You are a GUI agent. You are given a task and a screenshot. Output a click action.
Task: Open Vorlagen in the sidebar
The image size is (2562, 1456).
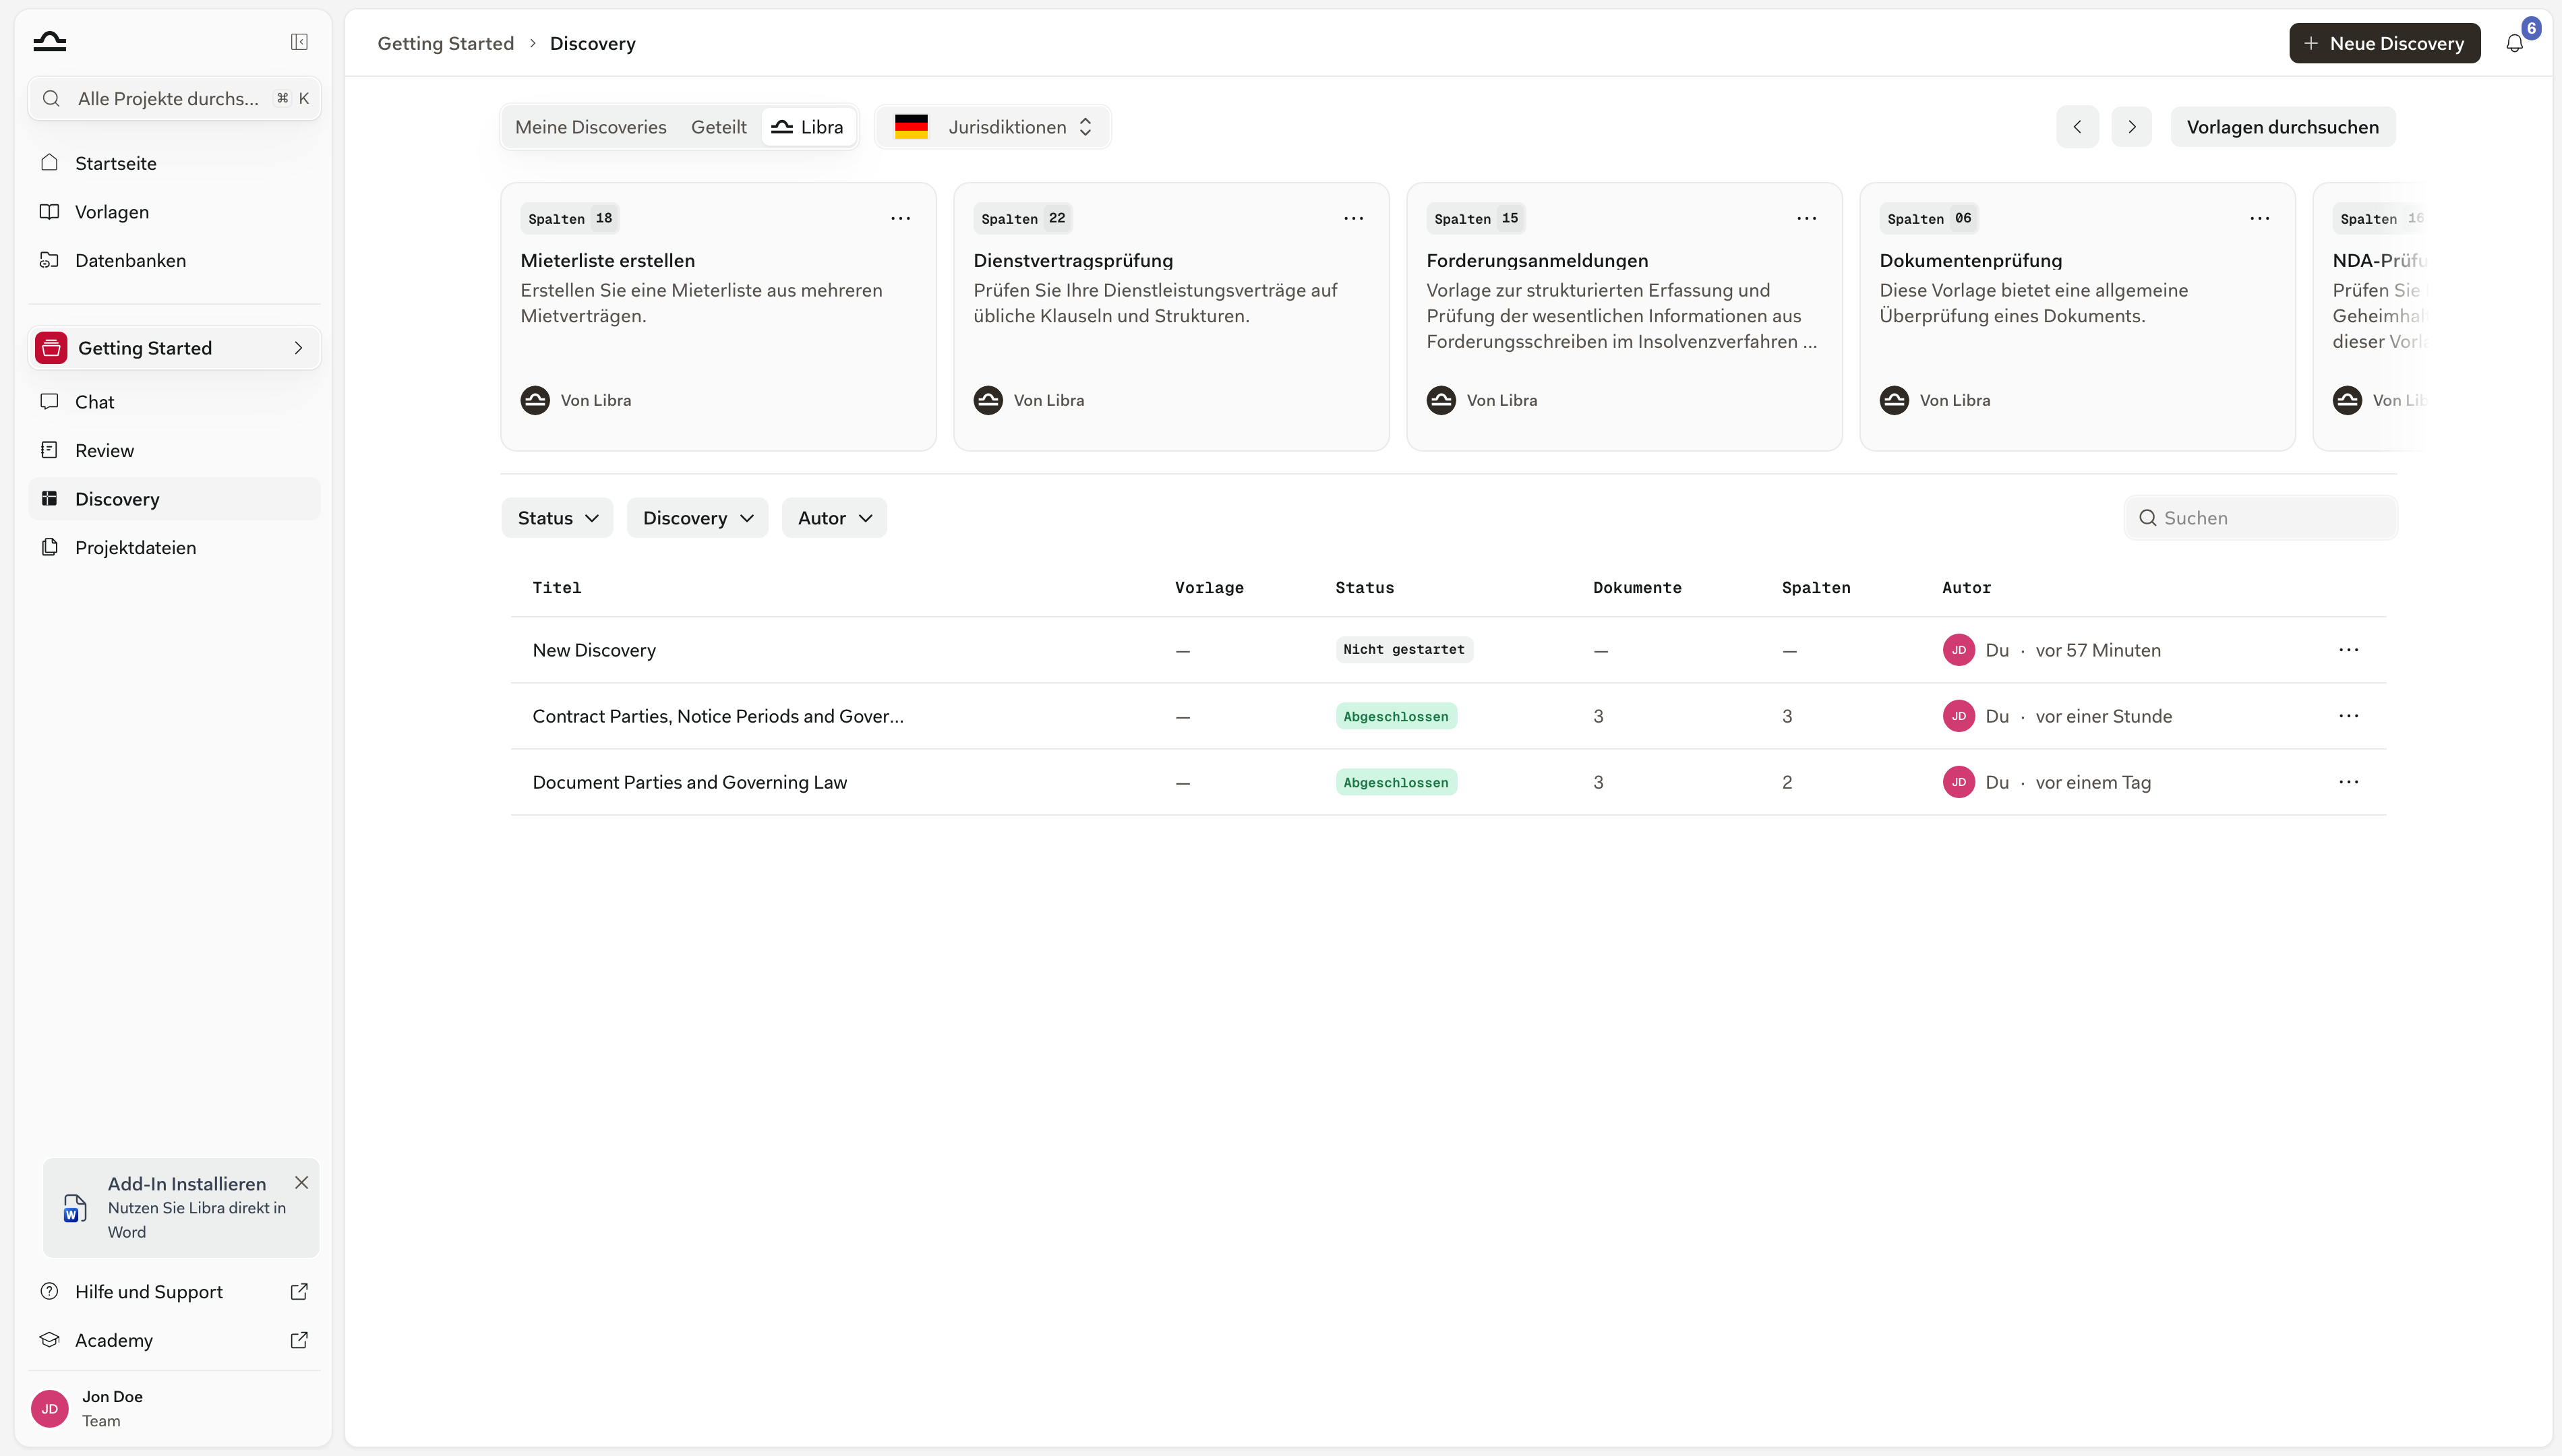[x=174, y=212]
